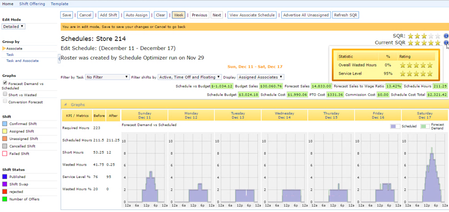449x212 pixels.
Task: Click the Refresh SQR button
Action: click(x=345, y=15)
